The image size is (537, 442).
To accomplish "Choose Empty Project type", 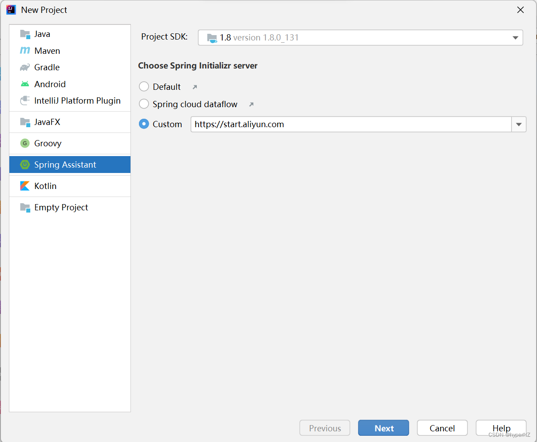I will (x=70, y=208).
